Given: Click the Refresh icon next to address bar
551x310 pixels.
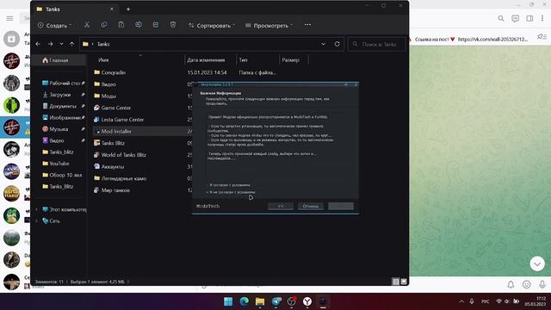Looking at the screenshot, I should point(337,44).
